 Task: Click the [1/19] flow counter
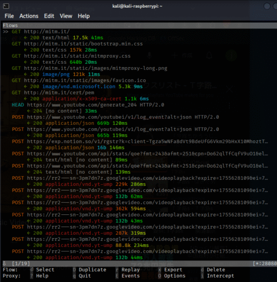(20, 264)
